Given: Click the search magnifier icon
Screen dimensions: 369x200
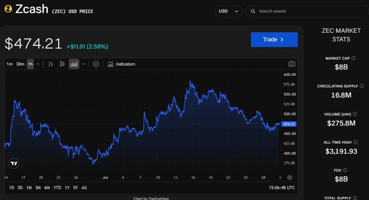Looking at the screenshot, I should [253, 11].
